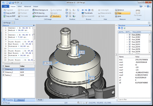The height and width of the screenshot is (106, 153).
Task: Uncheck Radius_1 checkbox
Action: [x=4, y=75]
